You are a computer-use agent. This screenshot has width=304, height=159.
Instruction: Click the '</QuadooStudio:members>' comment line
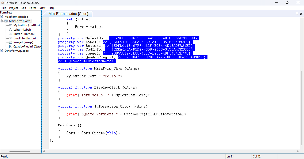pyautogui.click(x=87, y=61)
